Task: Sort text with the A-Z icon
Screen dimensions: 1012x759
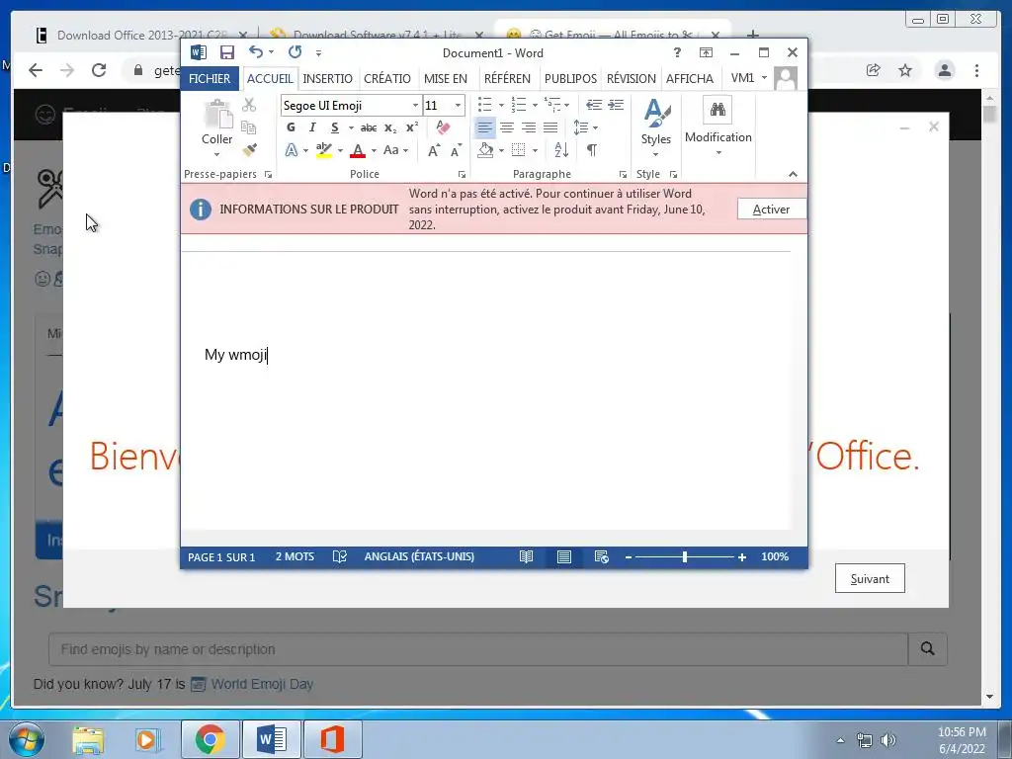Action: pos(561,150)
